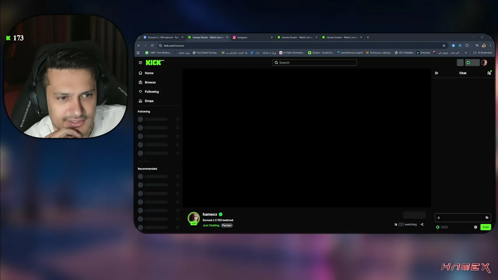This screenshot has height=280, width=498.
Task: Open the AI Video Generator bookmark
Action: [x=292, y=53]
